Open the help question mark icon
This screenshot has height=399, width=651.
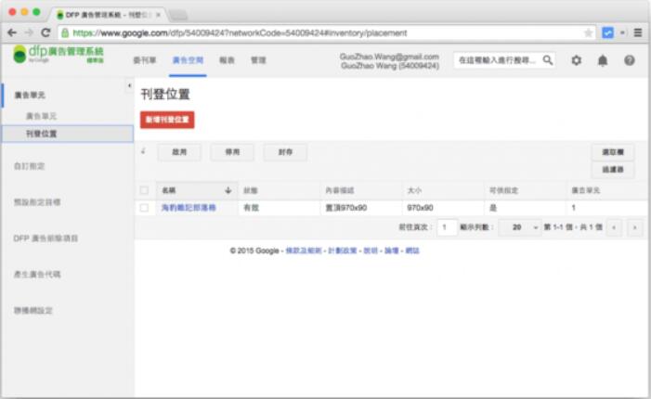(x=629, y=60)
